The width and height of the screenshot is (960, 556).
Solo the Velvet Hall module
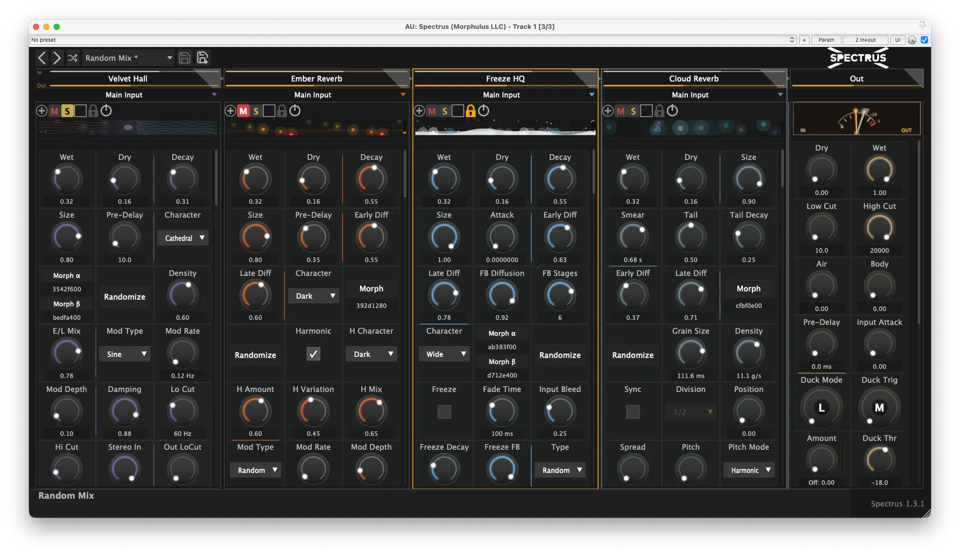pos(67,110)
